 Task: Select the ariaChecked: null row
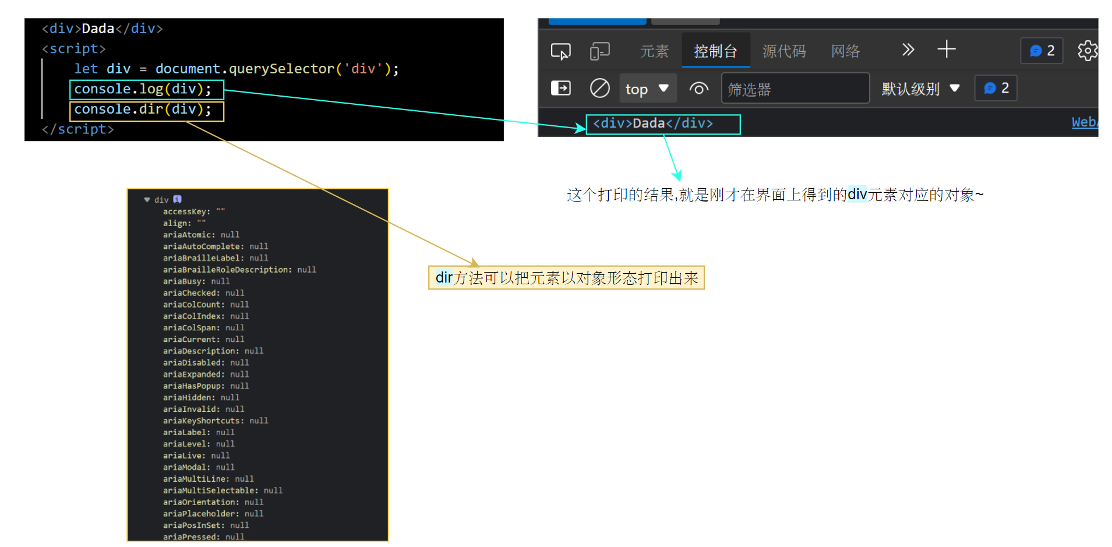[x=203, y=293]
